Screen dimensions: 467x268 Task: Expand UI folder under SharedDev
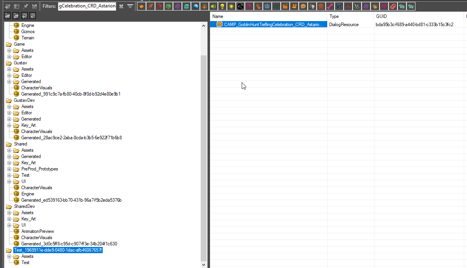(9, 225)
